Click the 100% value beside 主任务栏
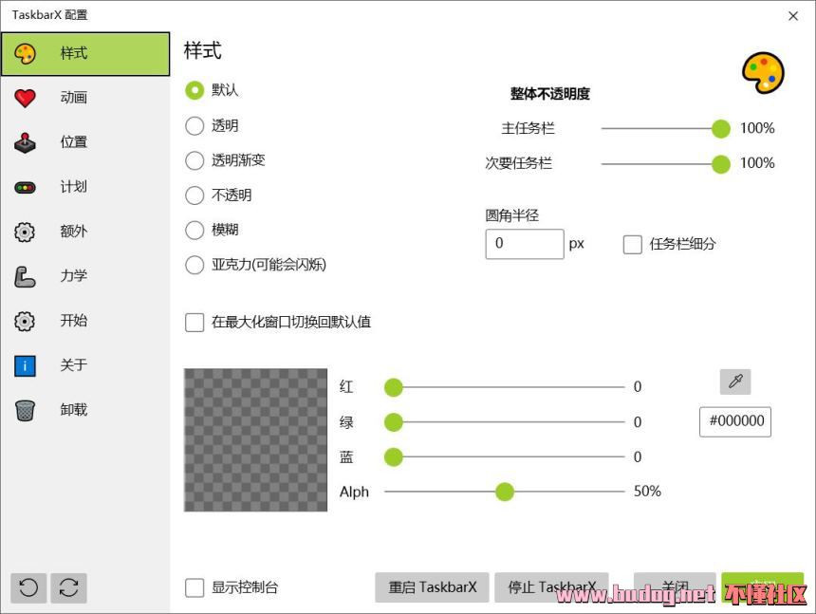Image resolution: width=816 pixels, height=614 pixels. click(757, 128)
